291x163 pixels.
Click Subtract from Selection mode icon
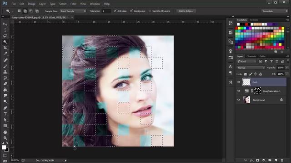(31, 11)
